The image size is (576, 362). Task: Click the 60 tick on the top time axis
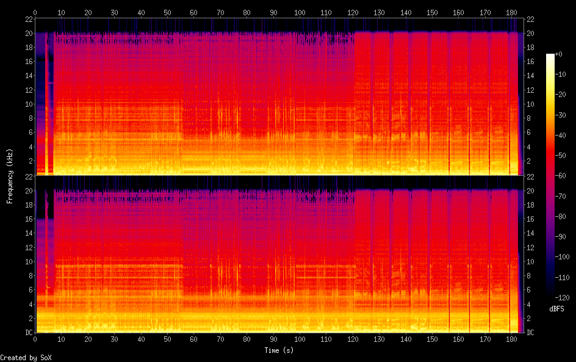tap(193, 12)
